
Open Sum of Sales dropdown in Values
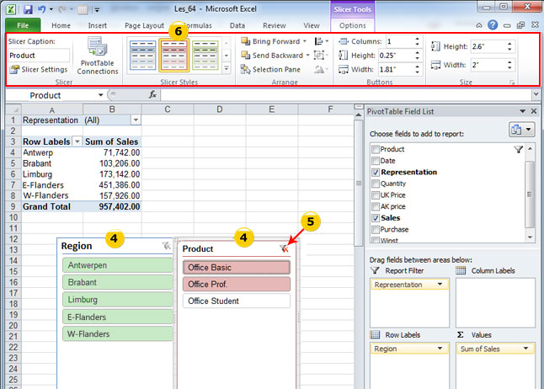pos(526,348)
